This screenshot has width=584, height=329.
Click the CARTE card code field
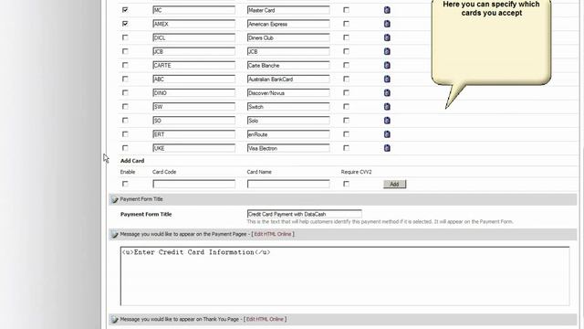pos(194,65)
